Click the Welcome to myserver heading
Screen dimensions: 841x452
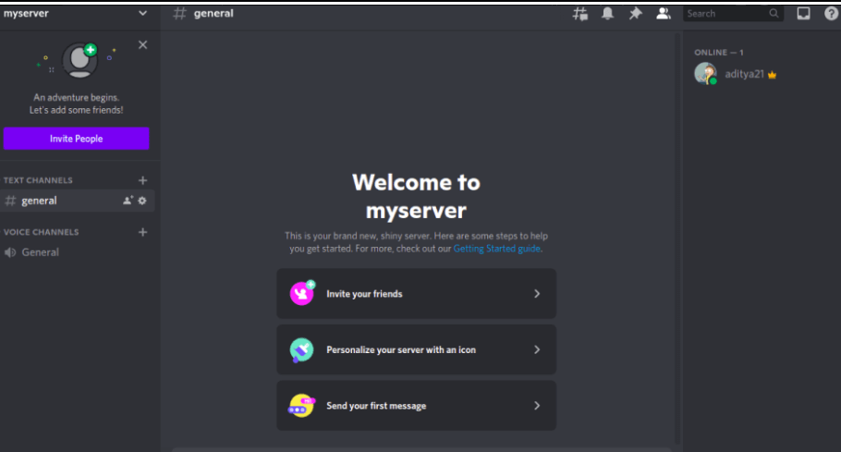[416, 196]
